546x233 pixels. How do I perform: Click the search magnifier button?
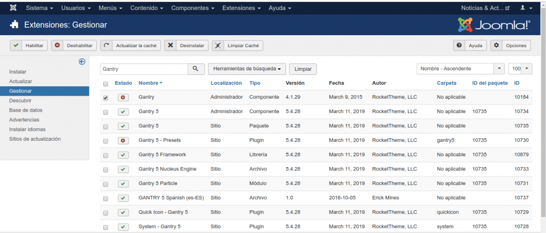pos(196,69)
